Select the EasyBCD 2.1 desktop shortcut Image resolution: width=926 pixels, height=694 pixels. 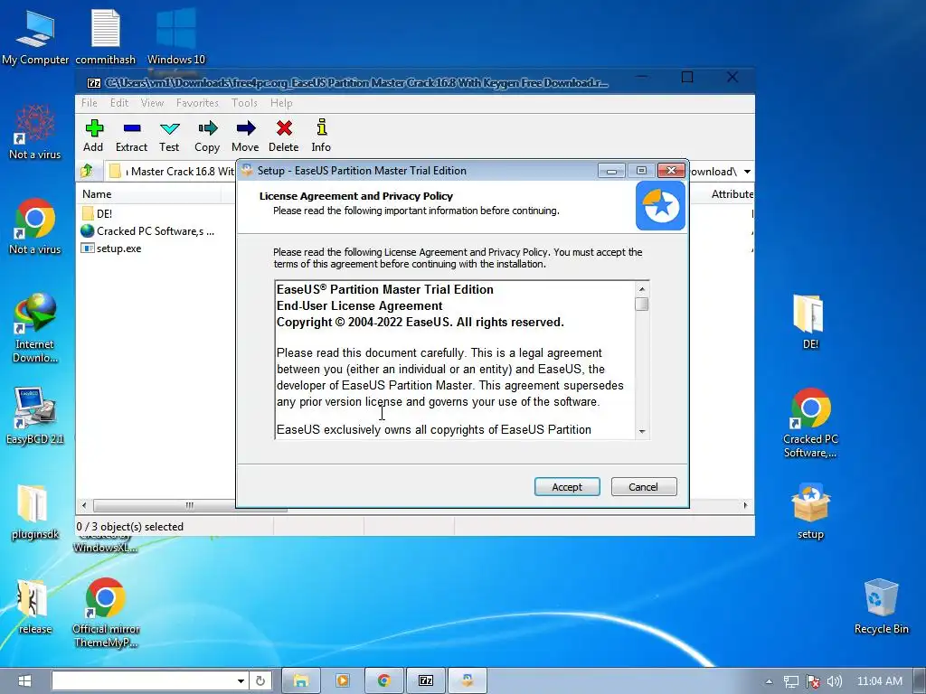click(x=35, y=416)
